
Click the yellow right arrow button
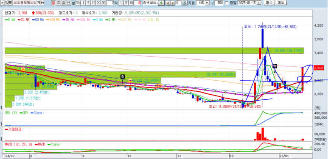click(x=173, y=3)
